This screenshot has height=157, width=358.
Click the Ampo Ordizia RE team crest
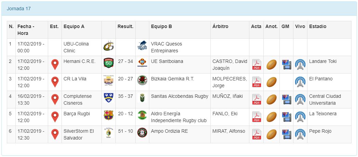(142, 132)
